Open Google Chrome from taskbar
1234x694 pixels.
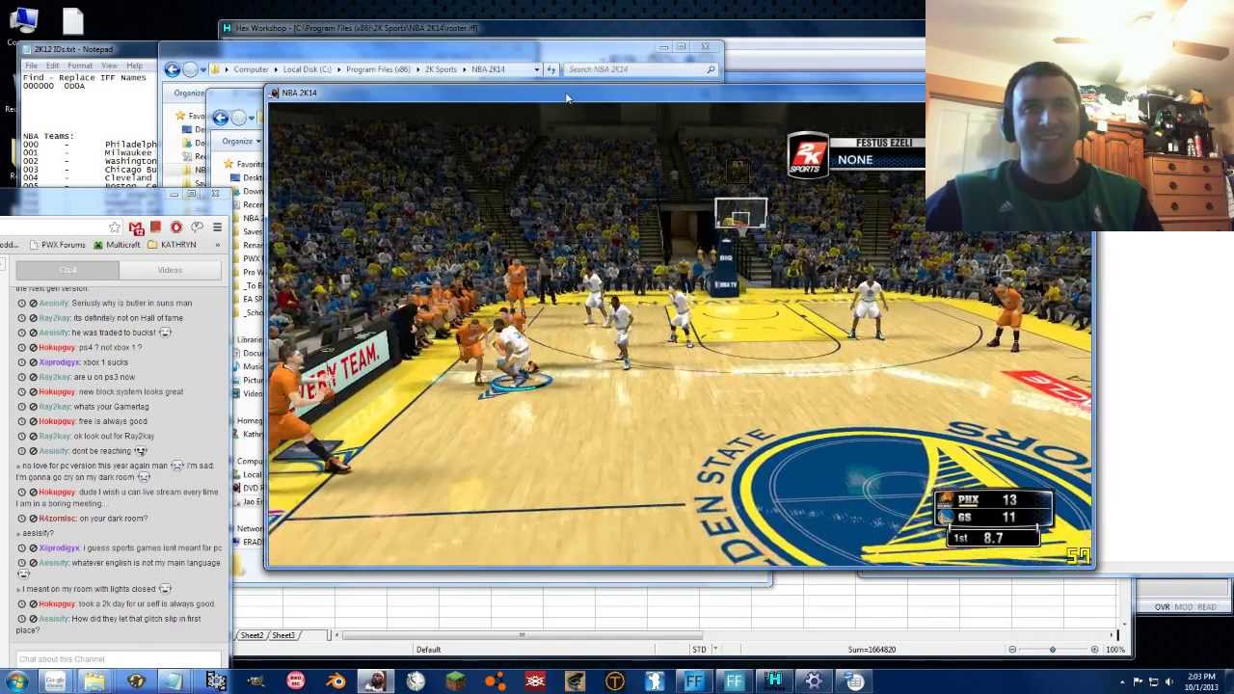[55, 682]
